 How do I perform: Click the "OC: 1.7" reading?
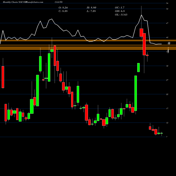[120, 8]
